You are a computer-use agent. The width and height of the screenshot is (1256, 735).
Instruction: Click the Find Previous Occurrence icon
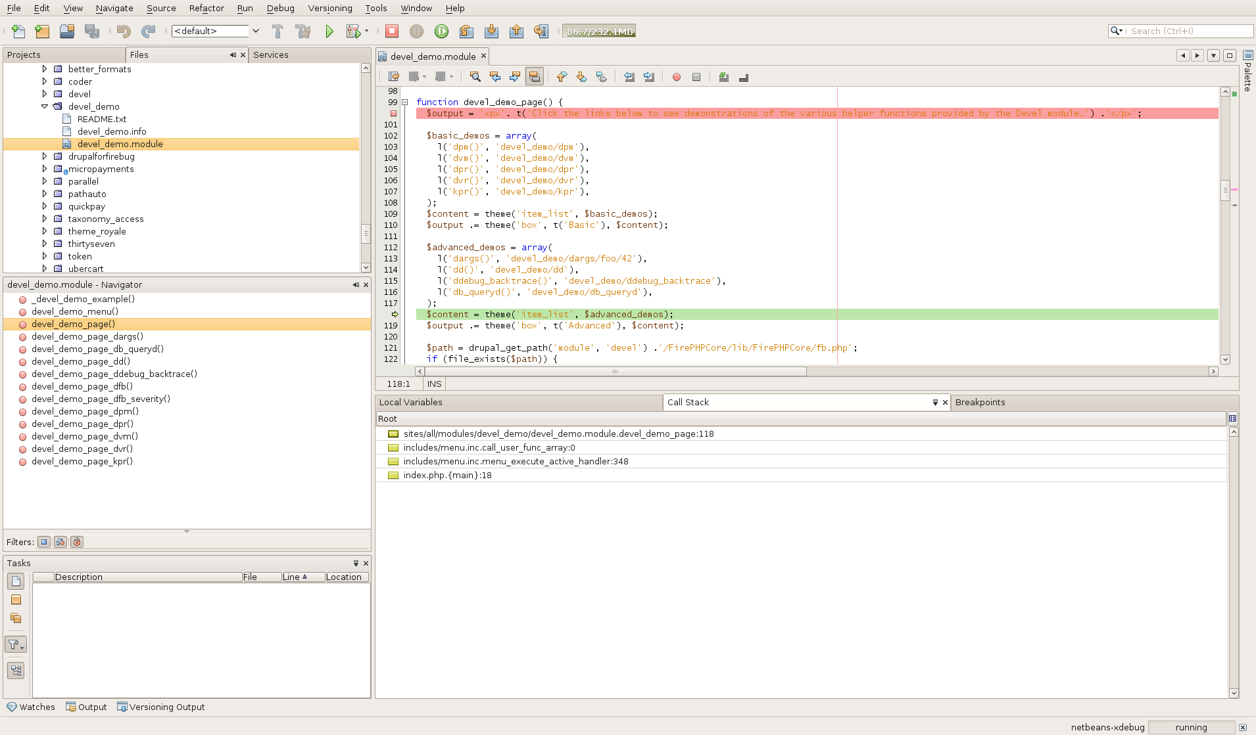click(495, 77)
